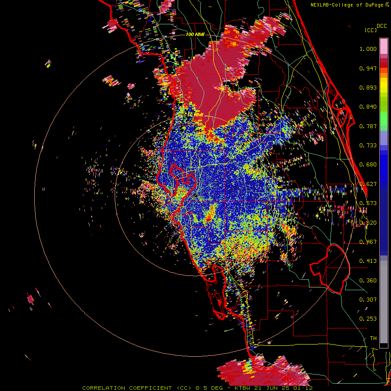Image resolution: width=391 pixels, height=391 pixels.
Task: Select the 0.520 scale value
Action: (x=368, y=223)
